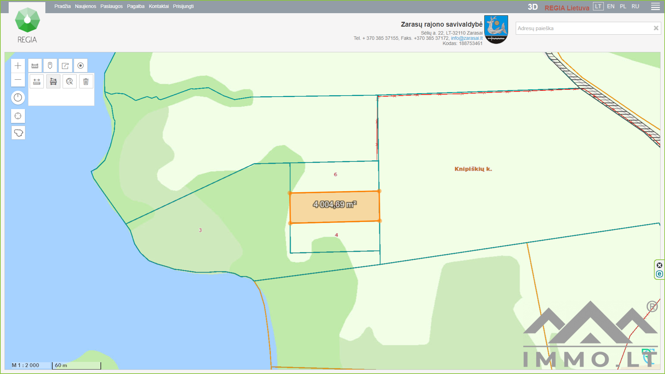
Task: Open the Kontaktai menu item
Action: tap(159, 6)
